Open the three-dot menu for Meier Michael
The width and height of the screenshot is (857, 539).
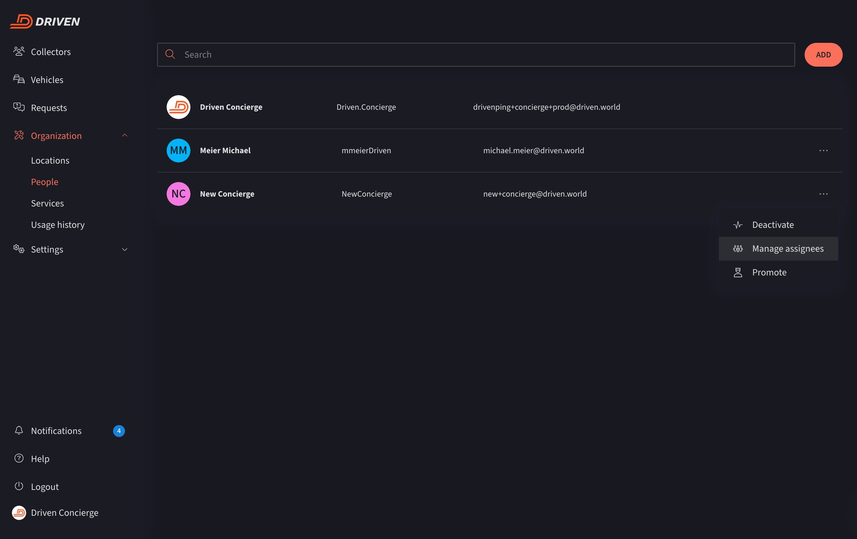(823, 151)
